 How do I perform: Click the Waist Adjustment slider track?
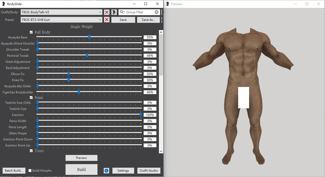click(x=89, y=61)
